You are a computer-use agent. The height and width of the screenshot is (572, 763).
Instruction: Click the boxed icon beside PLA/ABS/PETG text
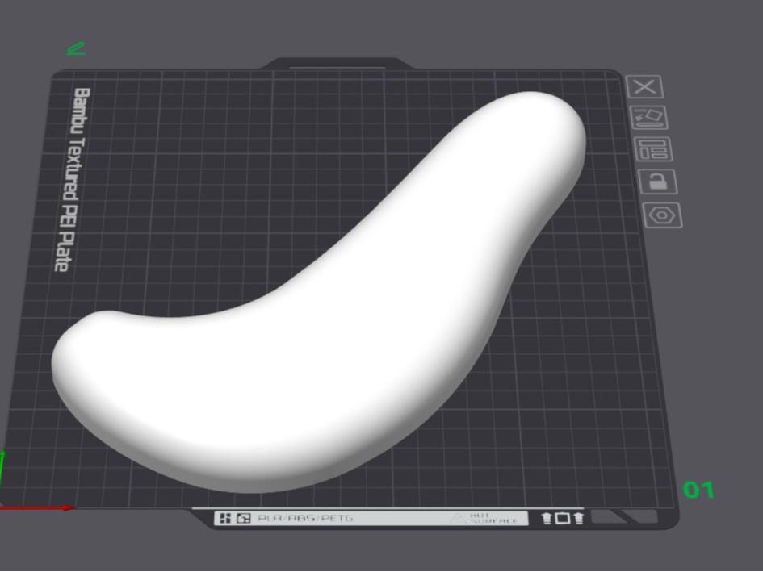pos(244,518)
